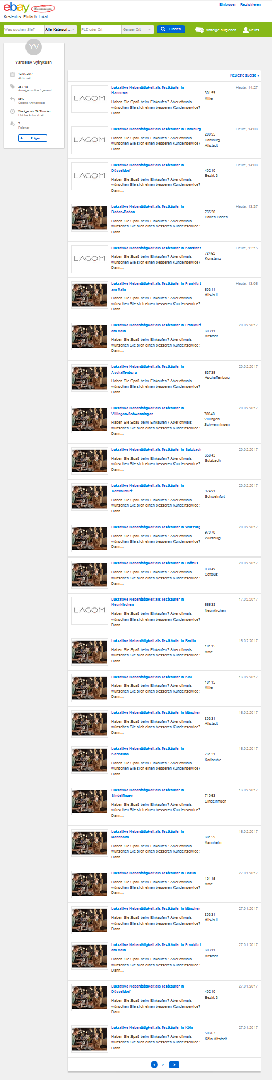Open the Einloggen link

(x=227, y=4)
